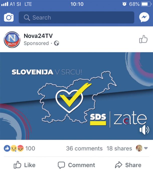The image size is (153, 173).
Task: Click the commenting-as profile avatar
Action: 139,148
